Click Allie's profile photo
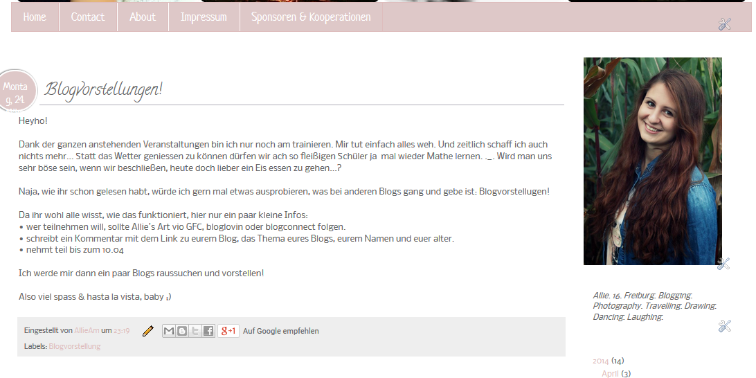 [x=653, y=161]
